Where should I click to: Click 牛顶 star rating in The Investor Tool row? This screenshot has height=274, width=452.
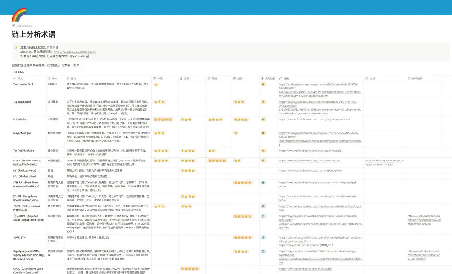[x=156, y=84]
